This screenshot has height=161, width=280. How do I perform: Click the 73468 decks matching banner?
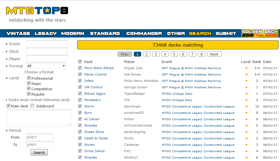click(x=178, y=45)
